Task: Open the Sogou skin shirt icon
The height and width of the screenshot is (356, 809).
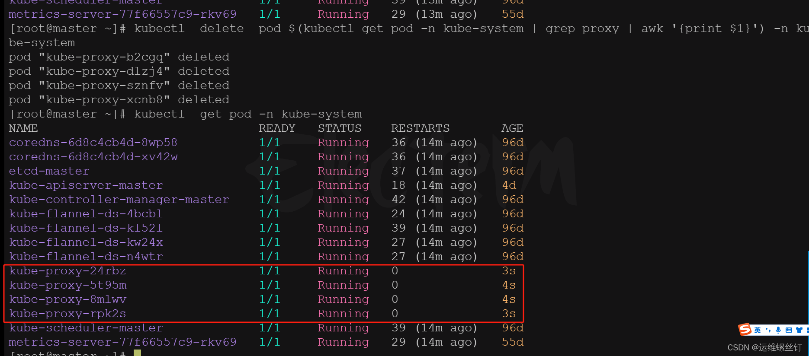Action: click(799, 330)
